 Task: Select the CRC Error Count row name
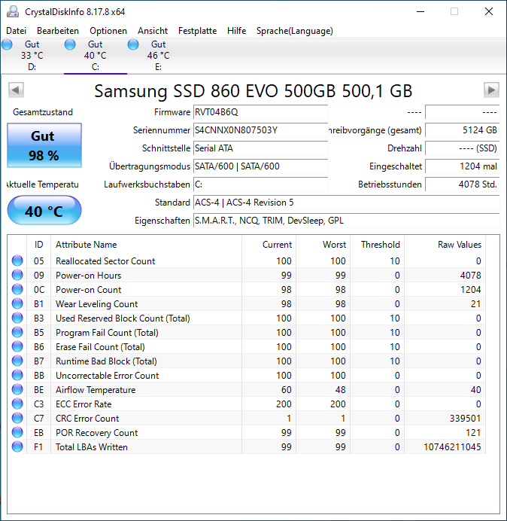click(x=87, y=419)
